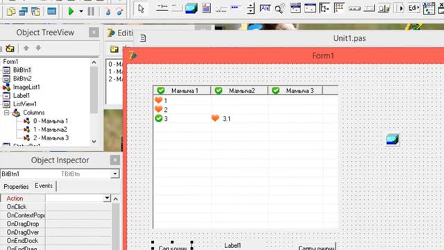Pick the TabControl component in palette
Viewport: 444px width, 250px height.
162,8
